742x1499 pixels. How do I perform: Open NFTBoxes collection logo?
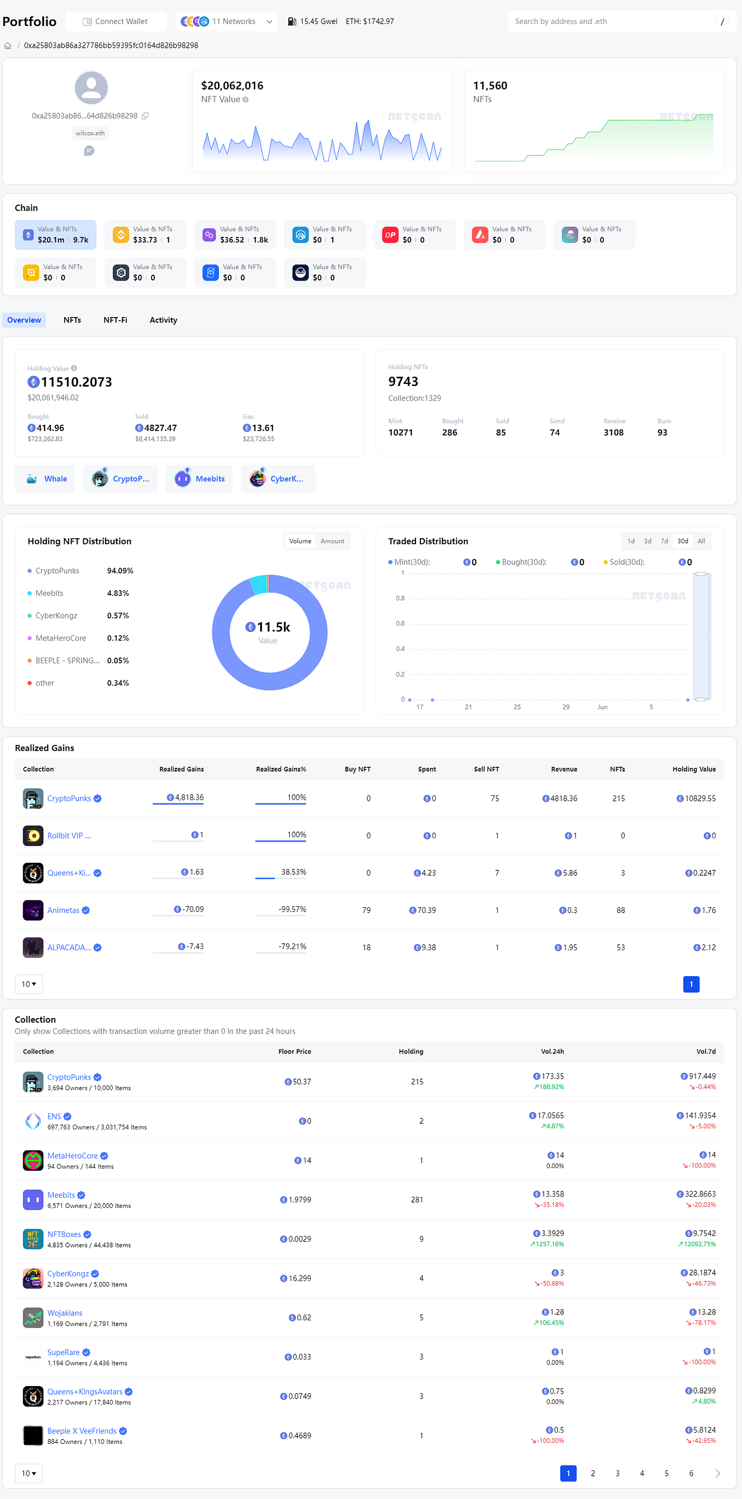[33, 1239]
